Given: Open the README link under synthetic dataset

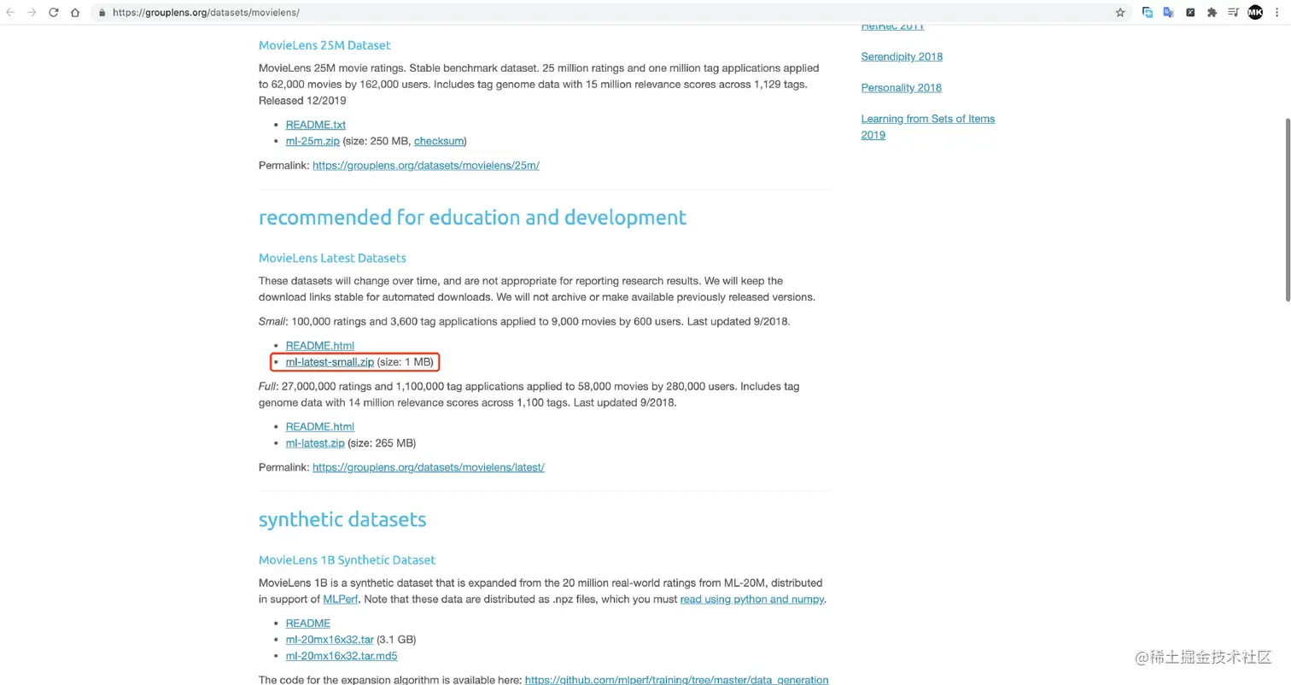Looking at the screenshot, I should tap(308, 623).
